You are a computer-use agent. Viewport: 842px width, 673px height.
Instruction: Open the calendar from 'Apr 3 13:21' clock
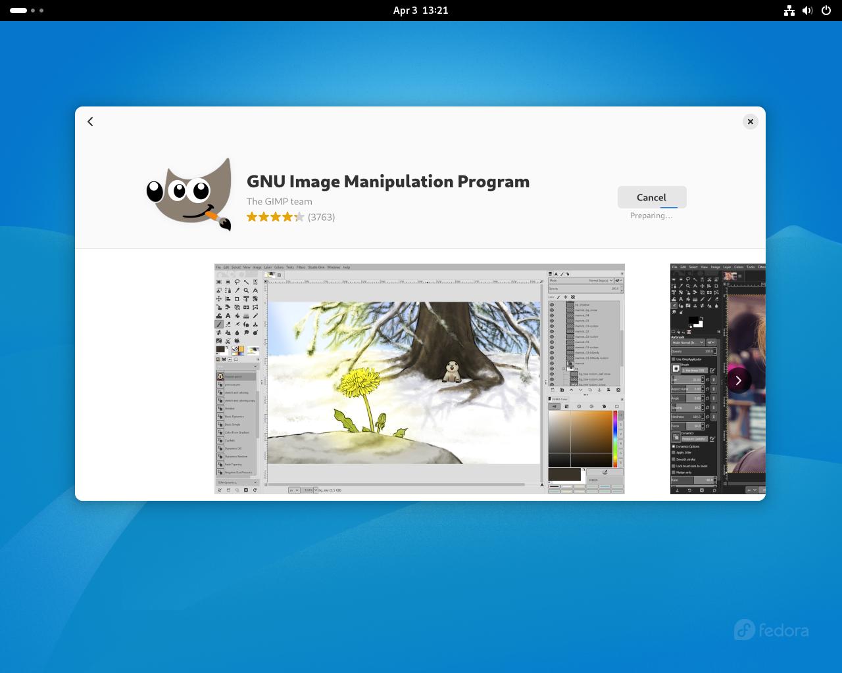(x=420, y=11)
